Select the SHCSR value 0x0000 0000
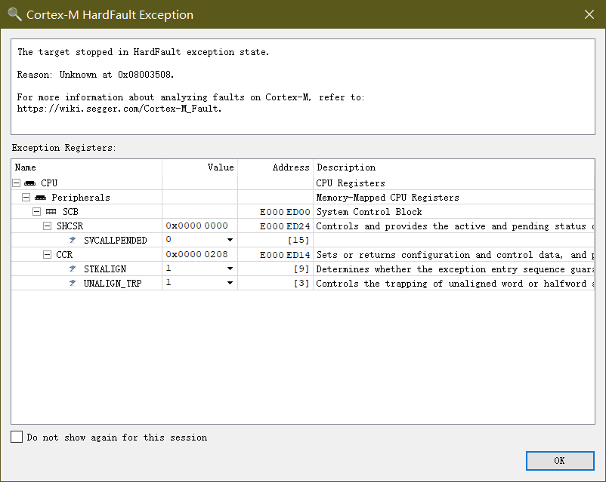606x482 pixels. (x=196, y=226)
